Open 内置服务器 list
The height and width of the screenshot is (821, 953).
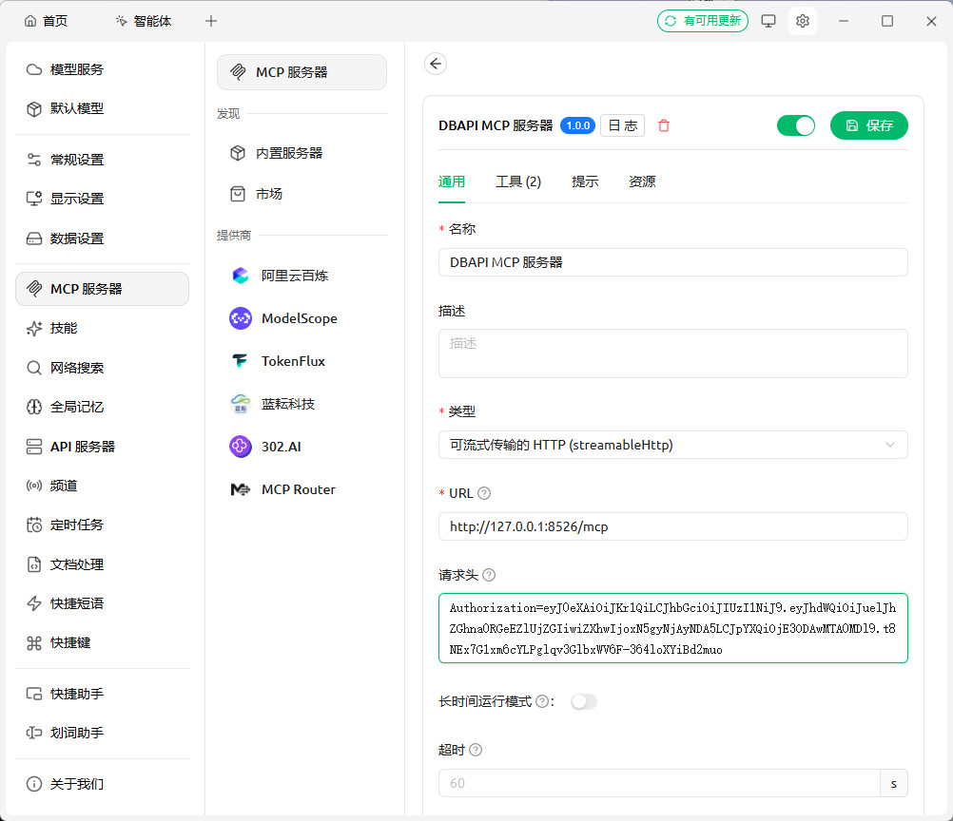tap(302, 153)
